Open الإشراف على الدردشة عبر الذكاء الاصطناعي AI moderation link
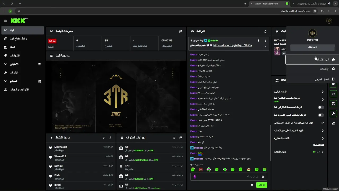This screenshot has height=191, width=339. coord(299,123)
